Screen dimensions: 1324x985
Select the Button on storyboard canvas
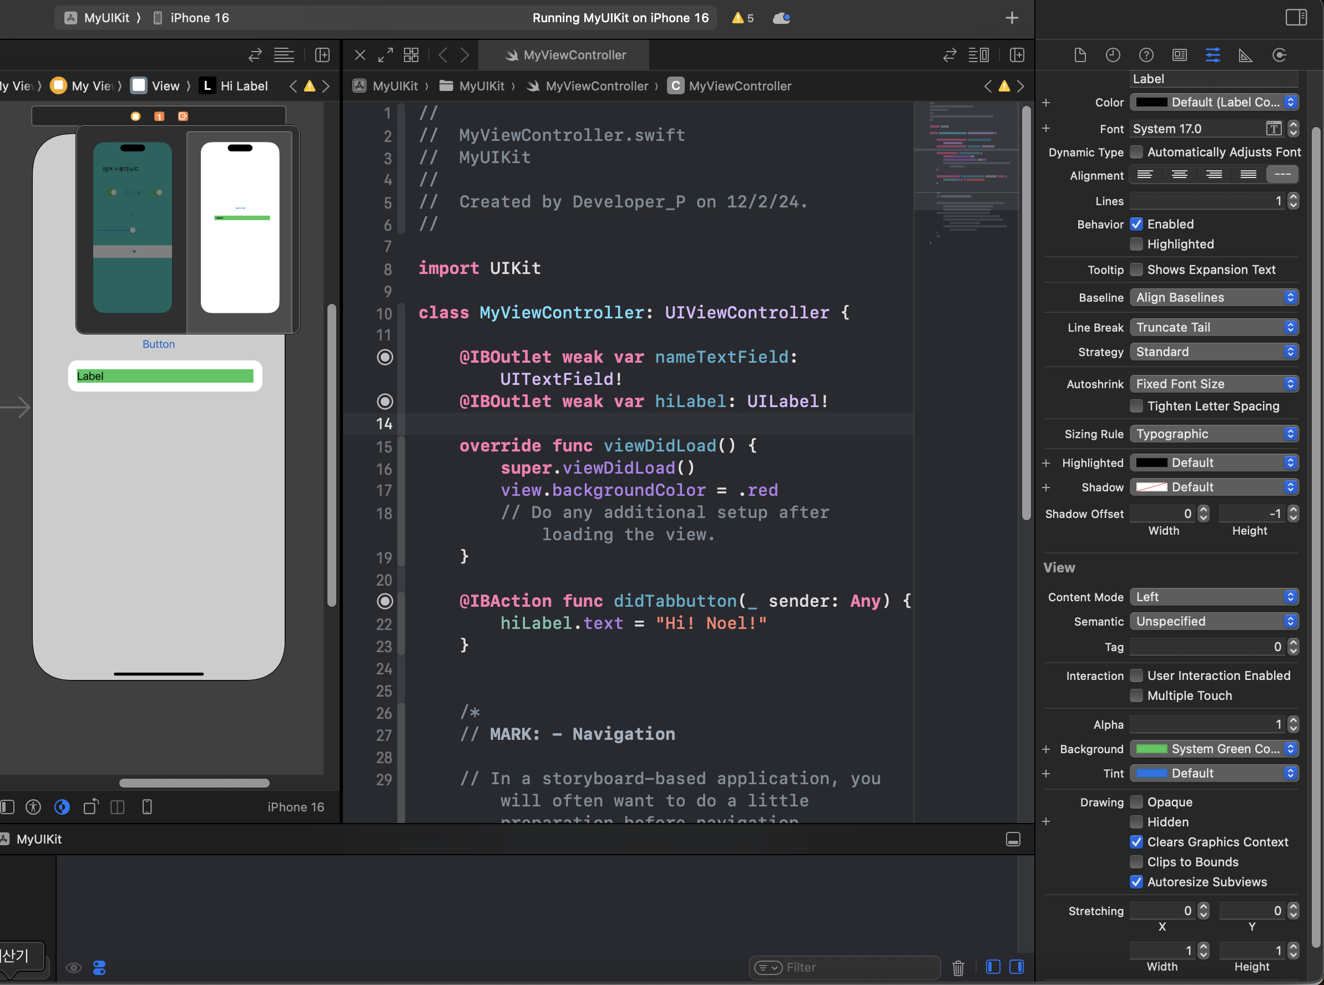pos(159,344)
